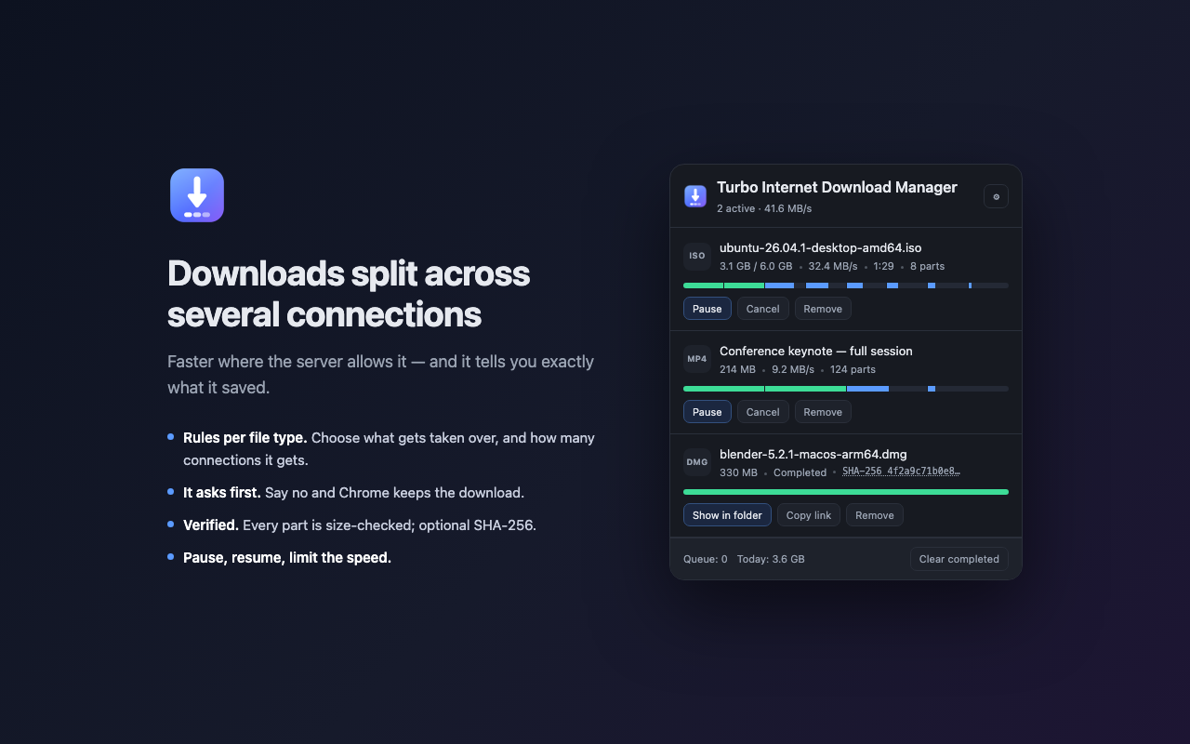Click the 1:29 remaining time
Screen dimensions: 1190x744
[883, 266]
